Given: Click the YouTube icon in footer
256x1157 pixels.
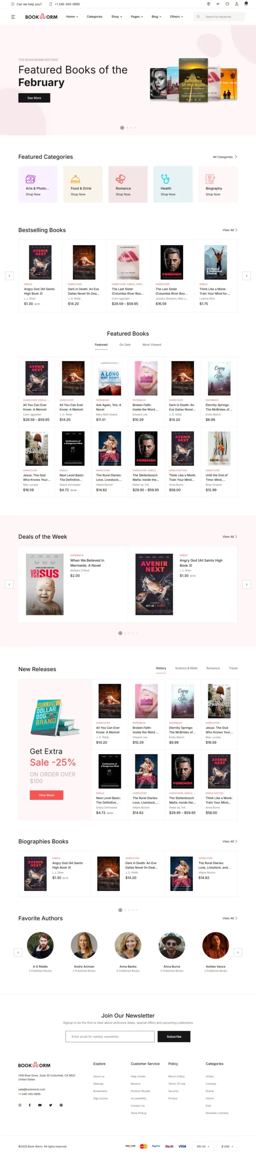Looking at the screenshot, I should coord(40,1105).
